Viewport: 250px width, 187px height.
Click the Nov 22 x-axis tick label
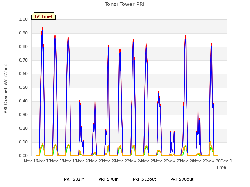(109, 161)
